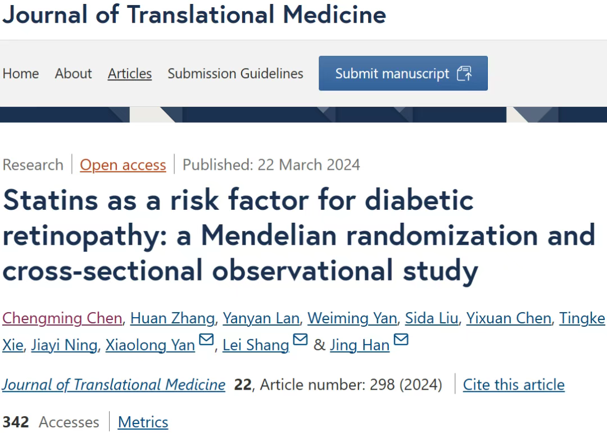Select author Jiayi Ning link

(x=64, y=345)
